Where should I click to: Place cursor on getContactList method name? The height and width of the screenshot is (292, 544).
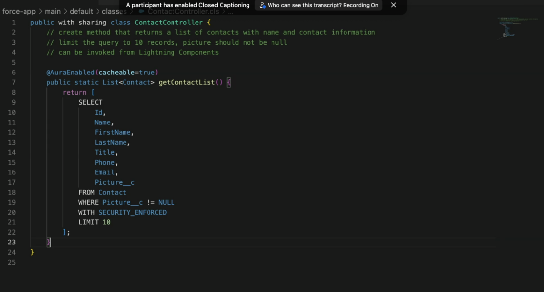(x=187, y=82)
